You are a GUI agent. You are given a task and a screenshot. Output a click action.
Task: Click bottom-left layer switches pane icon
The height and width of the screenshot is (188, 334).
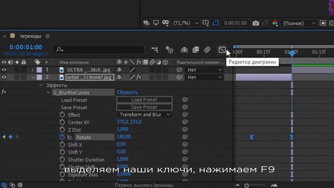pos(4,185)
